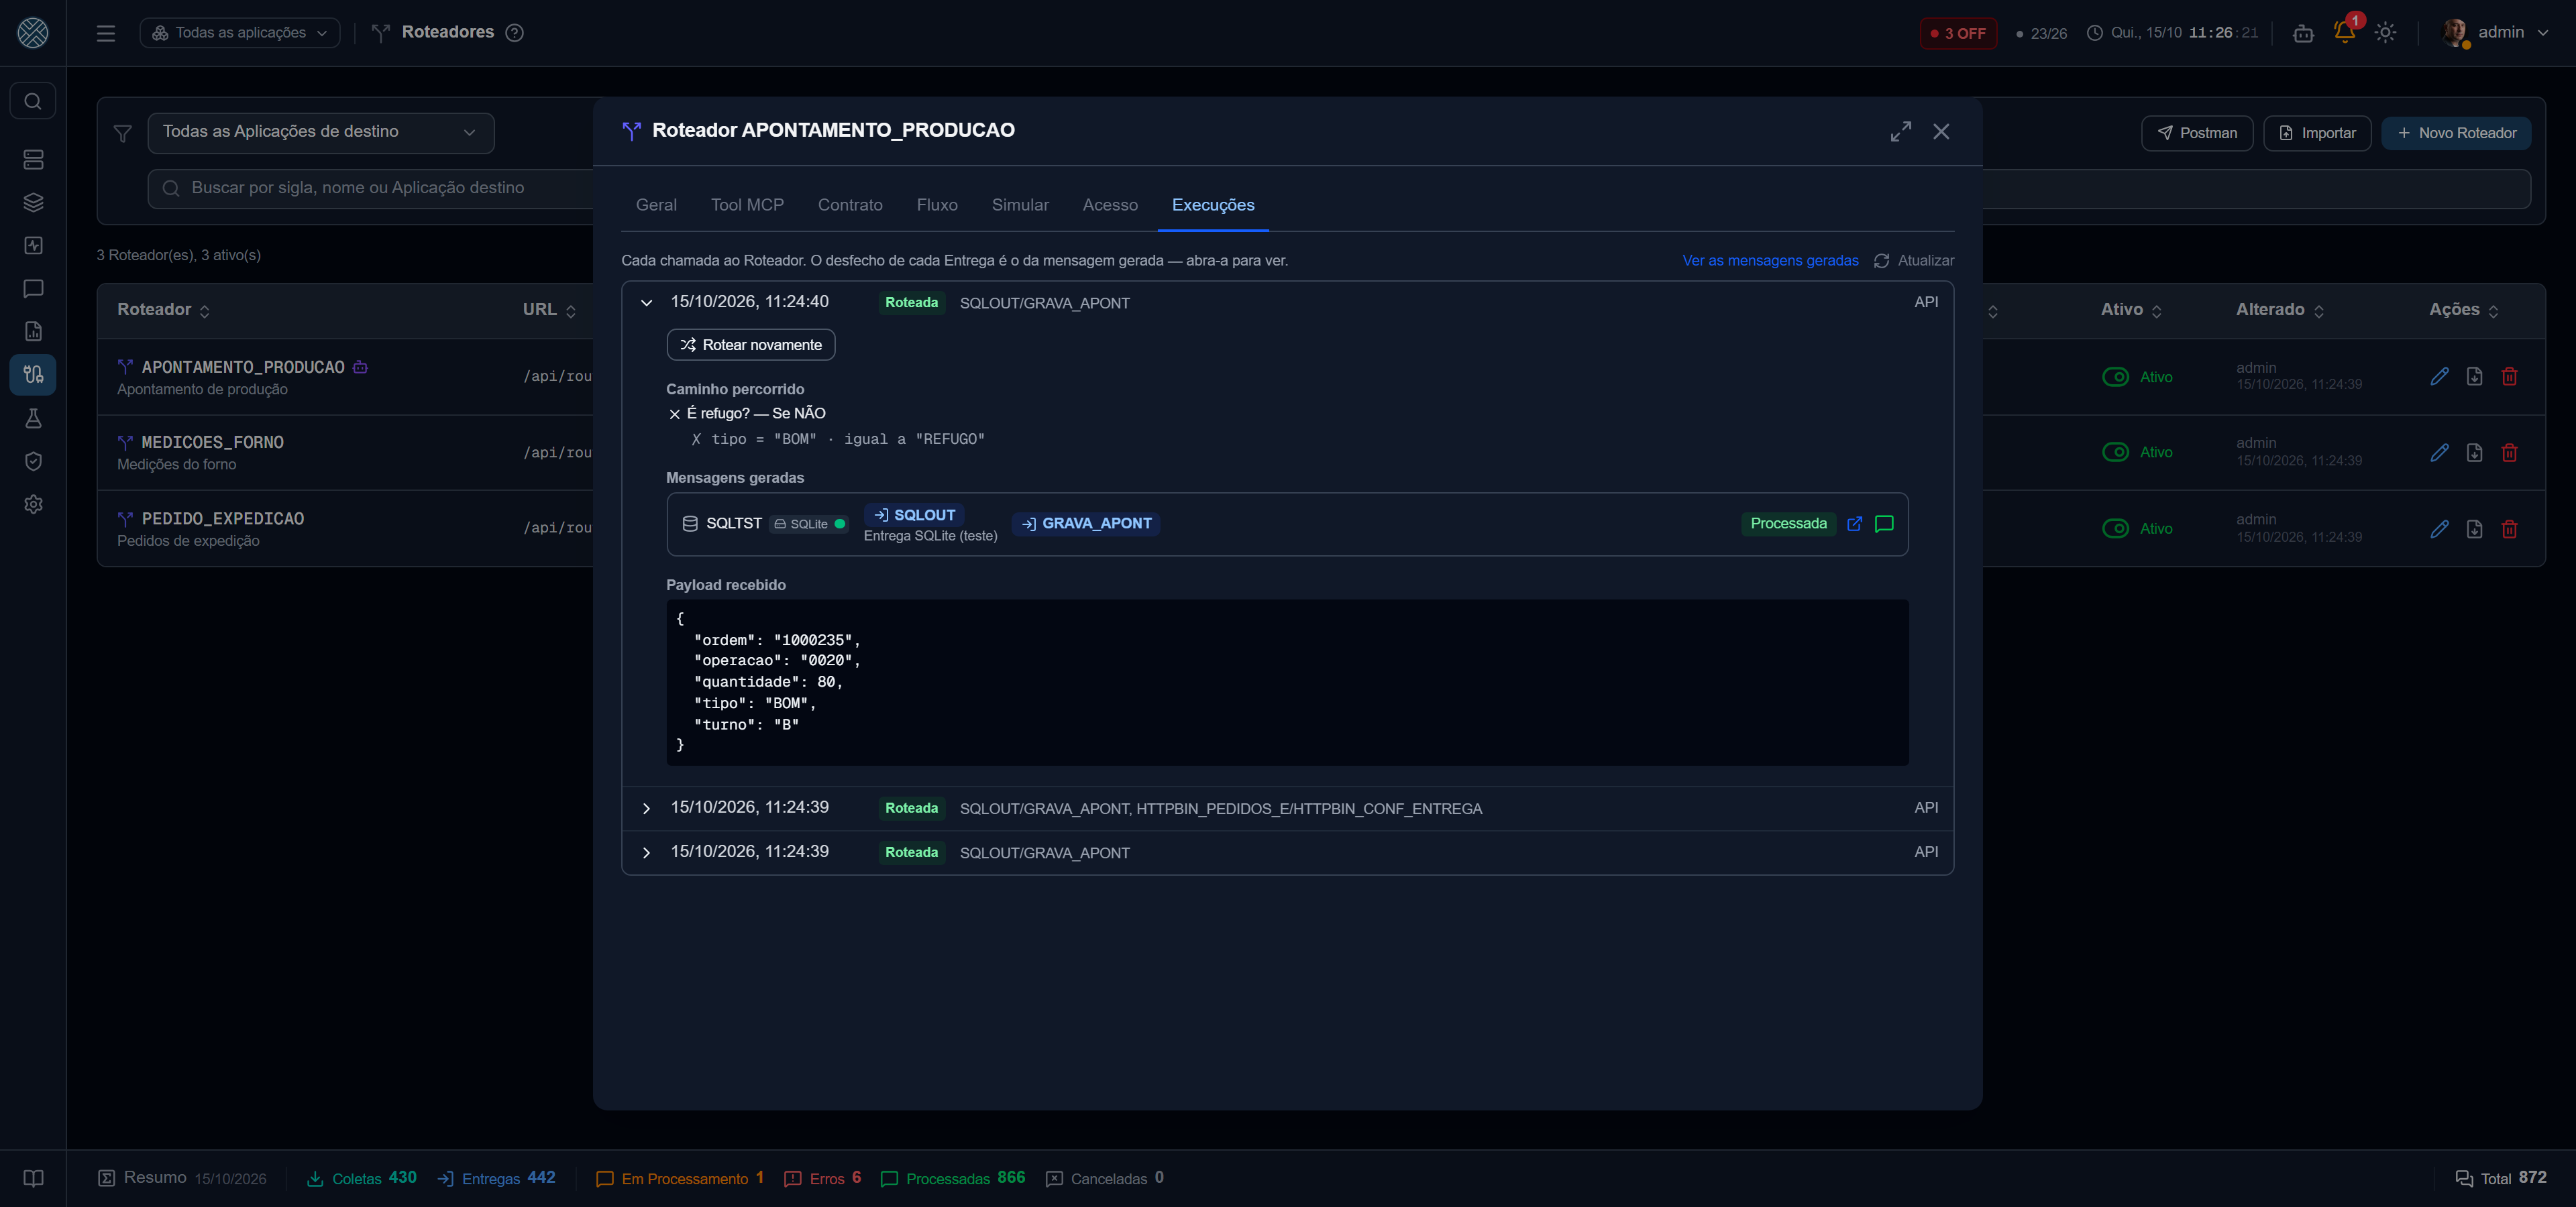This screenshot has height=1207, width=2576.
Task: Expand the last 11:24:39 SQLOUT/GRAVA_APONT execution
Action: [x=646, y=852]
